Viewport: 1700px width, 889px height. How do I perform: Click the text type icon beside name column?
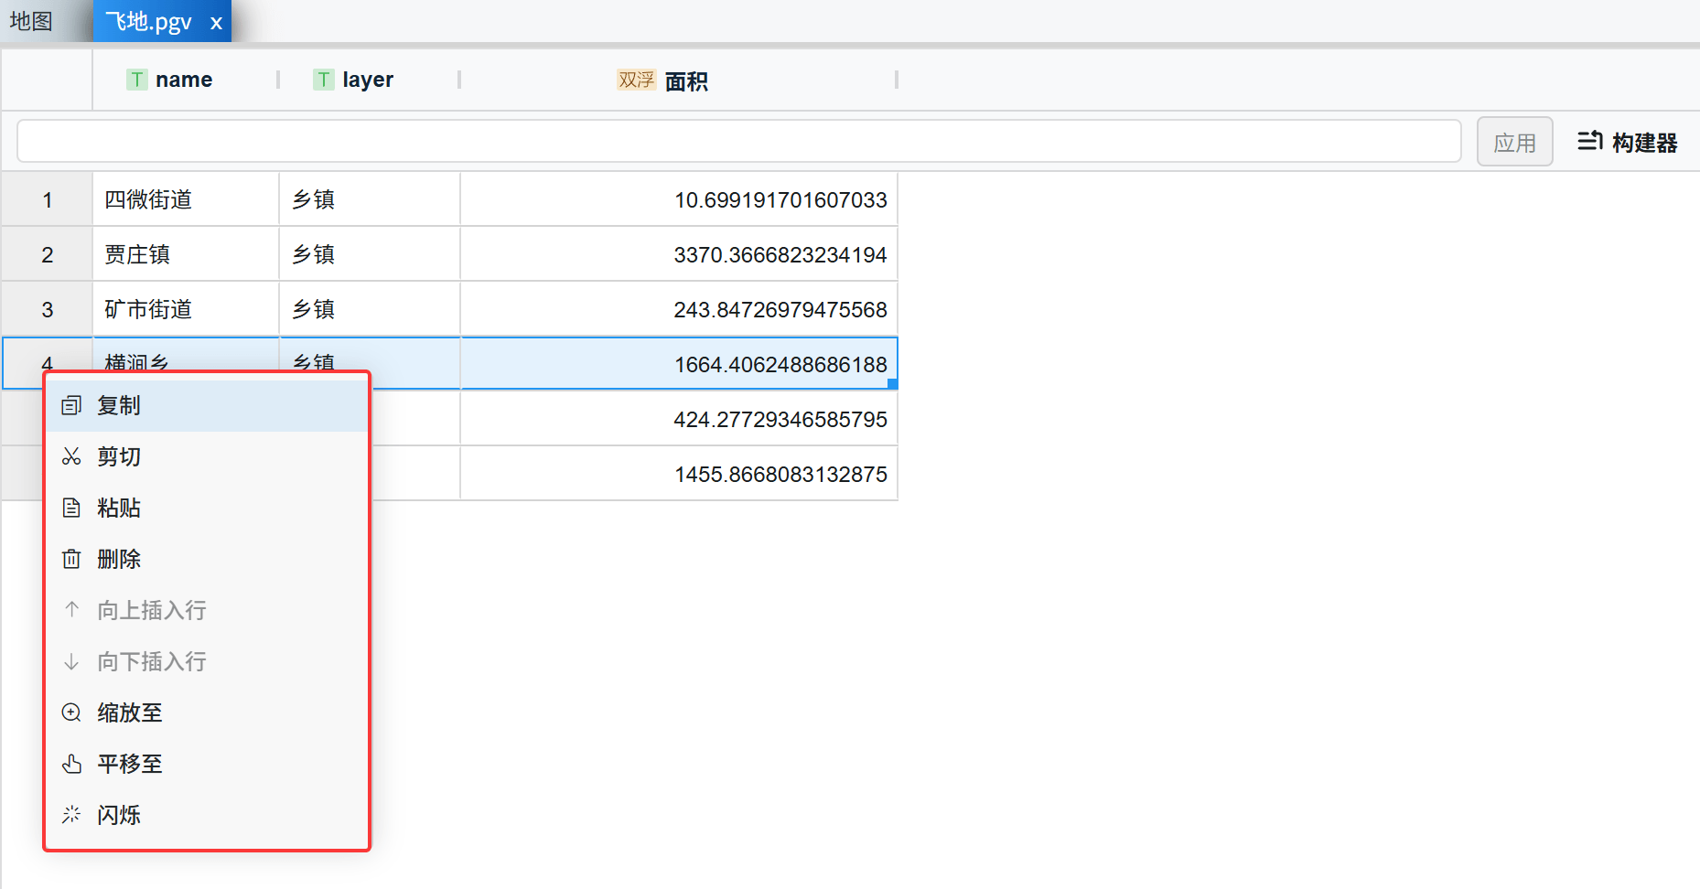pos(137,80)
